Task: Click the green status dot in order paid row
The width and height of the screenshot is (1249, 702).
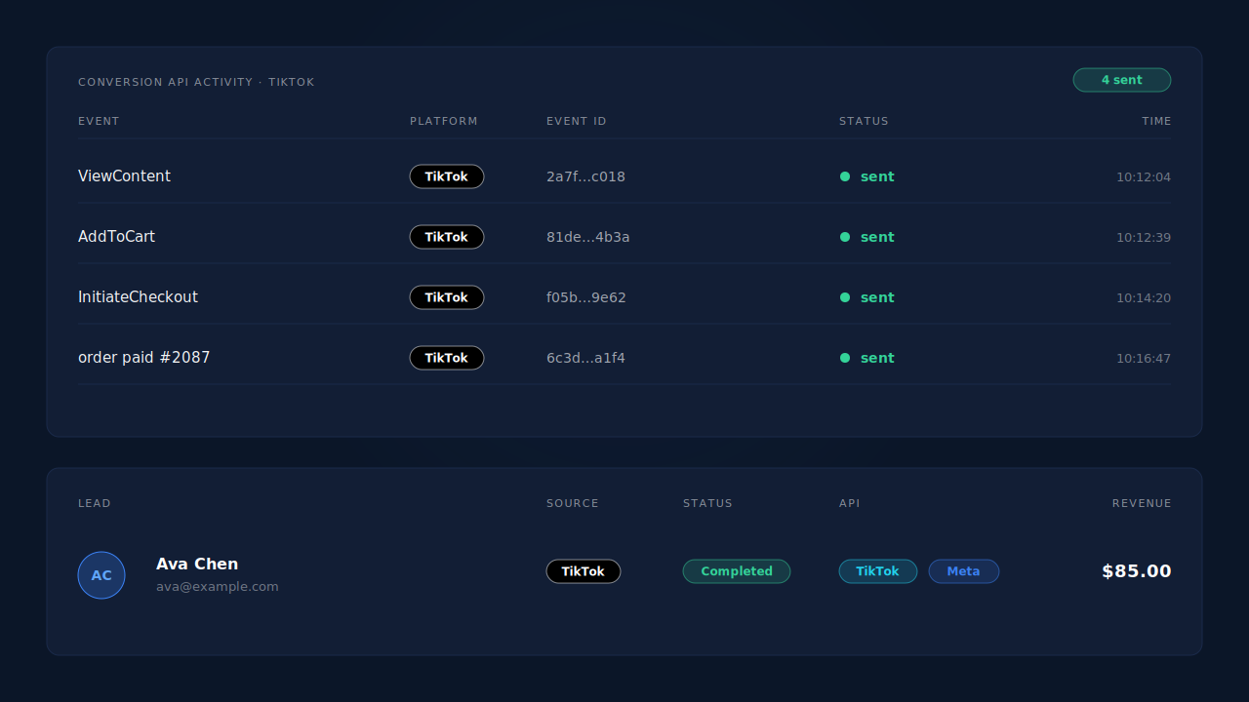Action: [845, 358]
